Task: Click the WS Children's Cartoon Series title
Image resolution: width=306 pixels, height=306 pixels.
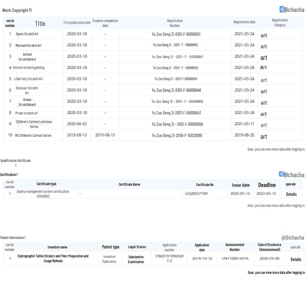Action: [33, 135]
